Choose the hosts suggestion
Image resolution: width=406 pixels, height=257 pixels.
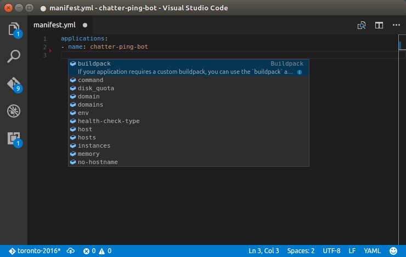tap(189, 138)
